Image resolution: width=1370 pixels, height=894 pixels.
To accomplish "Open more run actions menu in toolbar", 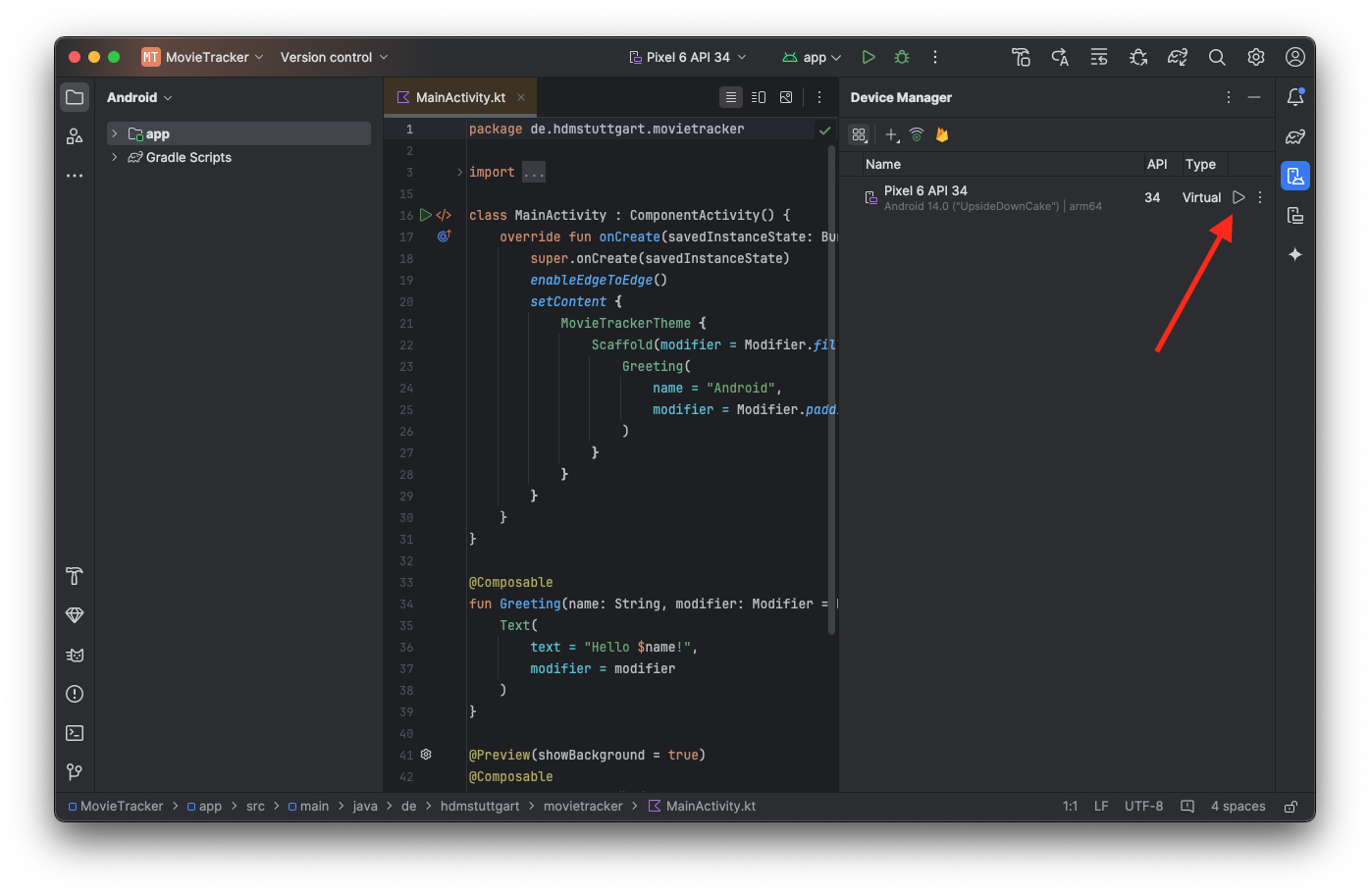I will [935, 57].
